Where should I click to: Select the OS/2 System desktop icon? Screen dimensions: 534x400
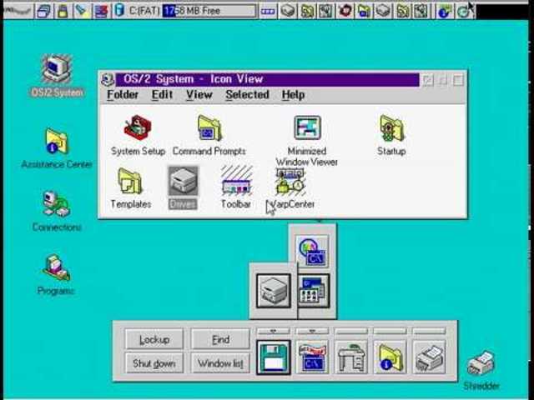57,69
